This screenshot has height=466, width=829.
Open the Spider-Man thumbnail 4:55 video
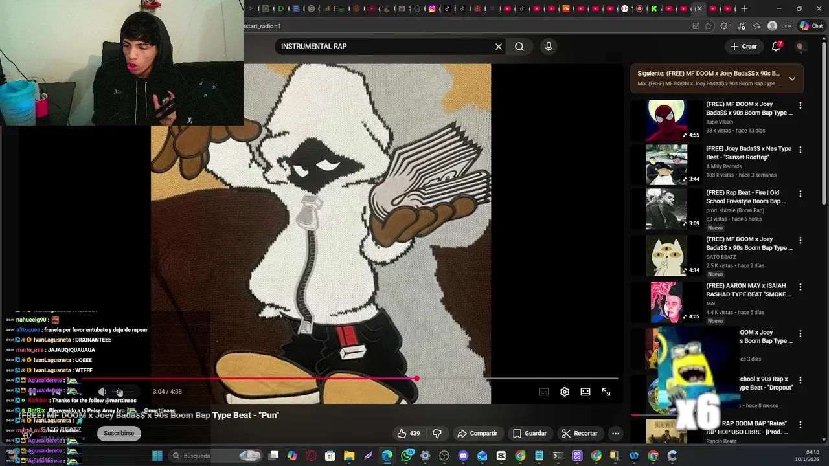(666, 120)
